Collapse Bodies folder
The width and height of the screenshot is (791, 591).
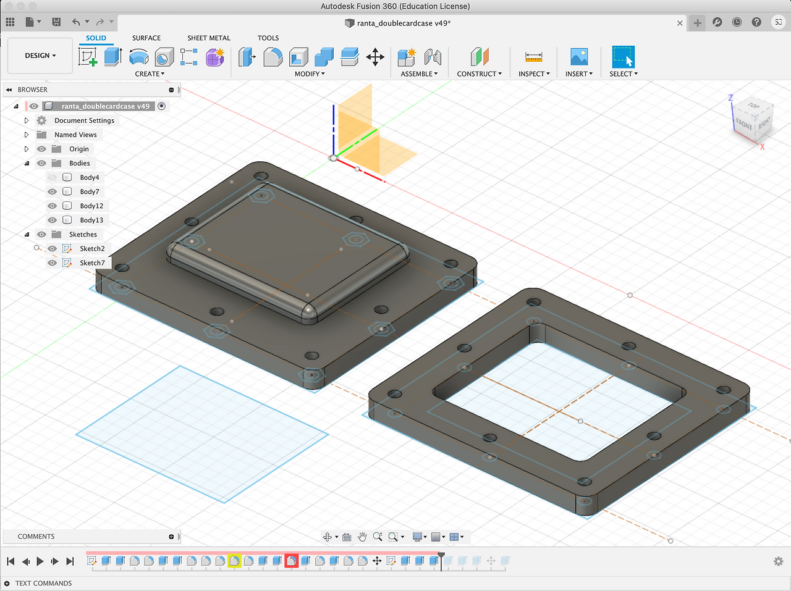pos(27,163)
